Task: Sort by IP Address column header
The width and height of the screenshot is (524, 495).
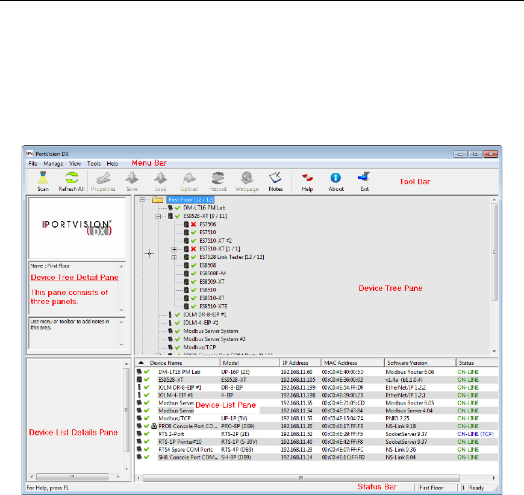Action: pyautogui.click(x=301, y=363)
